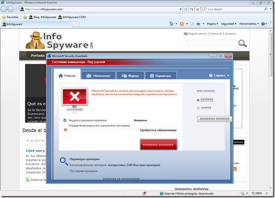
Task: Switch to the Параметры tab
Action: coord(161,76)
